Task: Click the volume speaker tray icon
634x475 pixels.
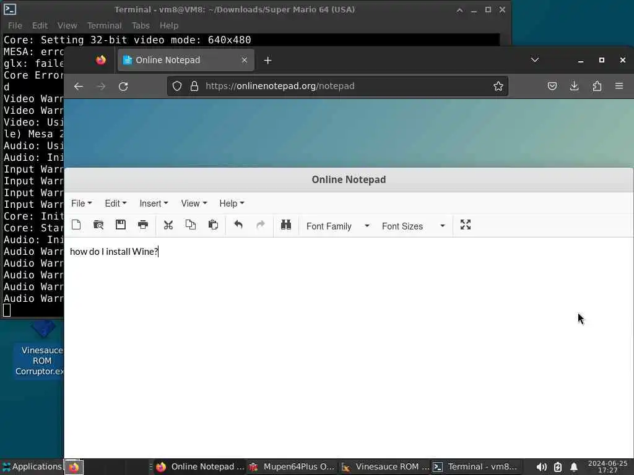Action: (x=541, y=468)
